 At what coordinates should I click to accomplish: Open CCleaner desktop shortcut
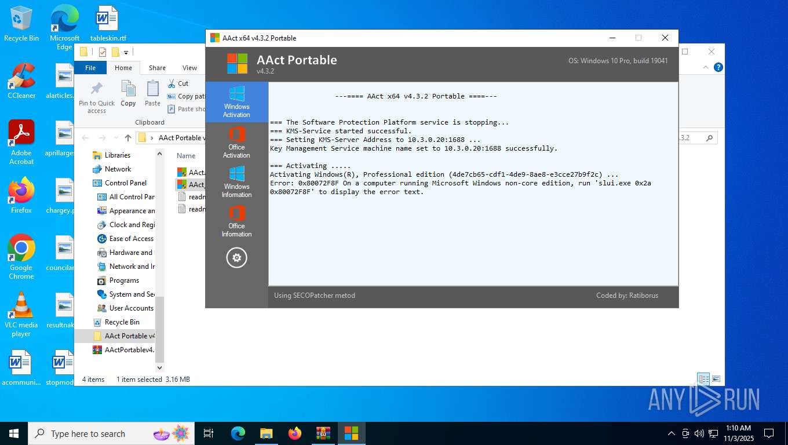pos(21,81)
